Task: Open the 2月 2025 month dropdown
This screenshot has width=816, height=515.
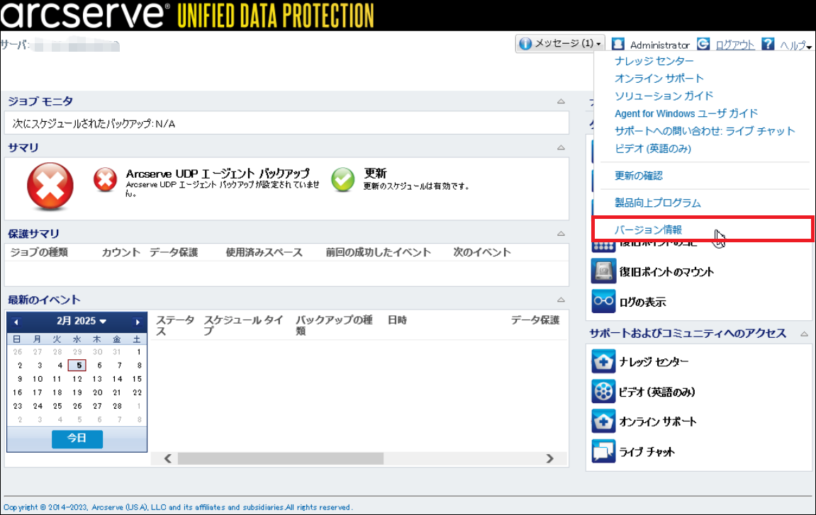Action: coord(82,321)
